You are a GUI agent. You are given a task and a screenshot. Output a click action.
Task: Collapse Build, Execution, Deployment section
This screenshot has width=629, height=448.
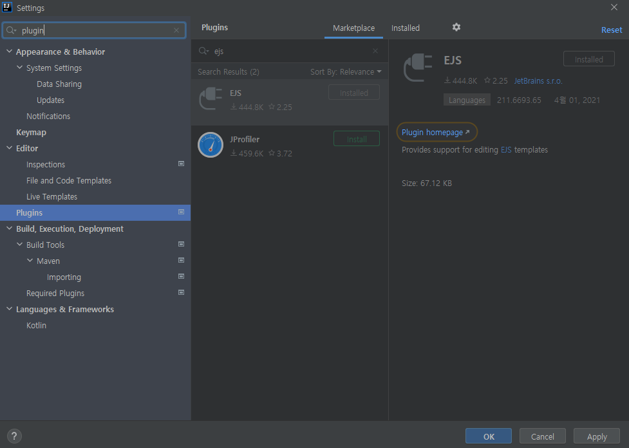point(9,229)
